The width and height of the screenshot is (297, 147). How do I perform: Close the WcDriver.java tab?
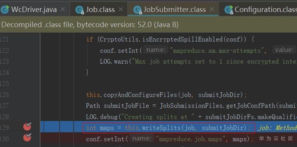(63, 9)
